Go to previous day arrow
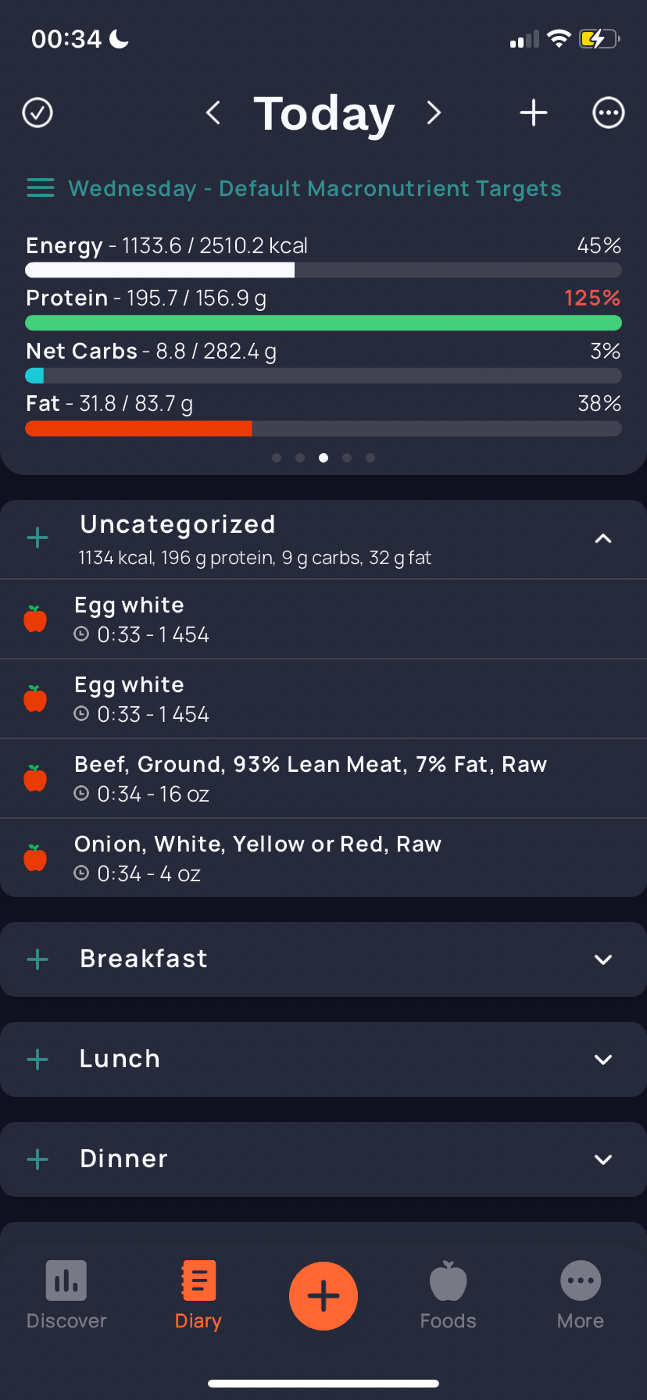Image resolution: width=647 pixels, height=1400 pixels. point(213,112)
